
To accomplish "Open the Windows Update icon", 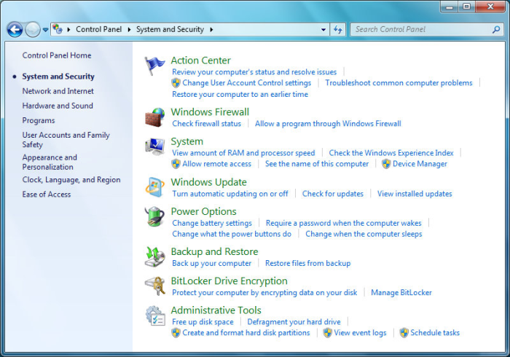I will 154,187.
